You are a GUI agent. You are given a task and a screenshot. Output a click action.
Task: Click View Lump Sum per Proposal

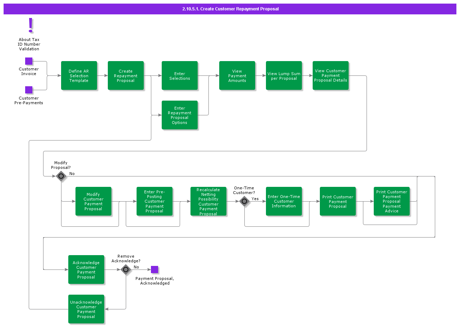284,75
